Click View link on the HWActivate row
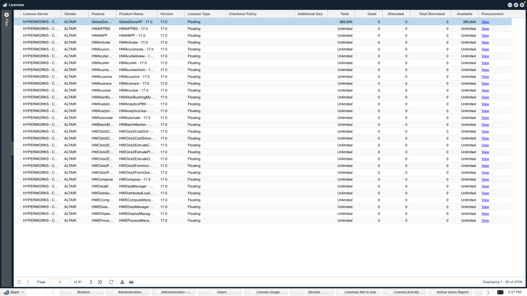Image resolution: width=527 pixels, height=296 pixels. [x=484, y=42]
